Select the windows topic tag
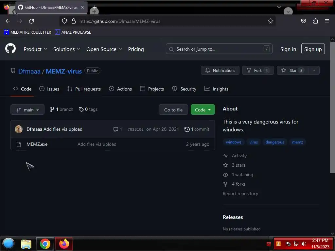Viewport: 335px width, 251px height. click(x=234, y=142)
